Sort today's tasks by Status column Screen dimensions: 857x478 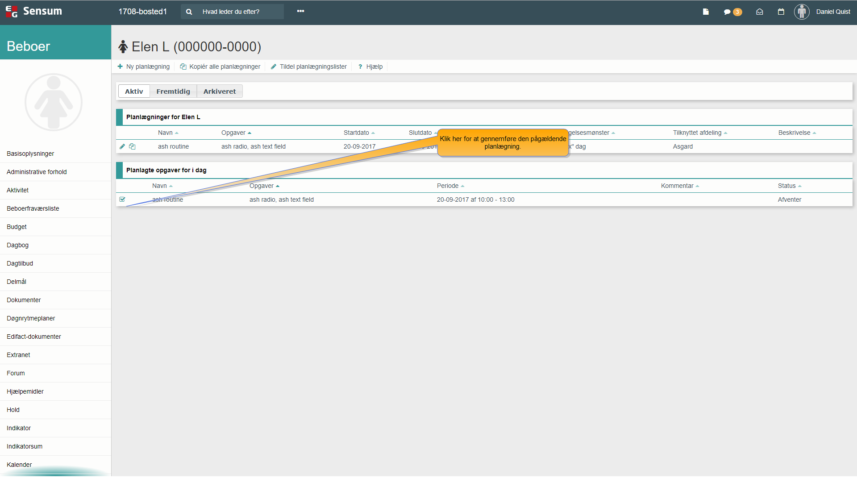[789, 186]
